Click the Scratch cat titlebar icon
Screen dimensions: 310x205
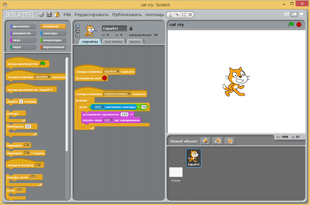tap(5, 5)
